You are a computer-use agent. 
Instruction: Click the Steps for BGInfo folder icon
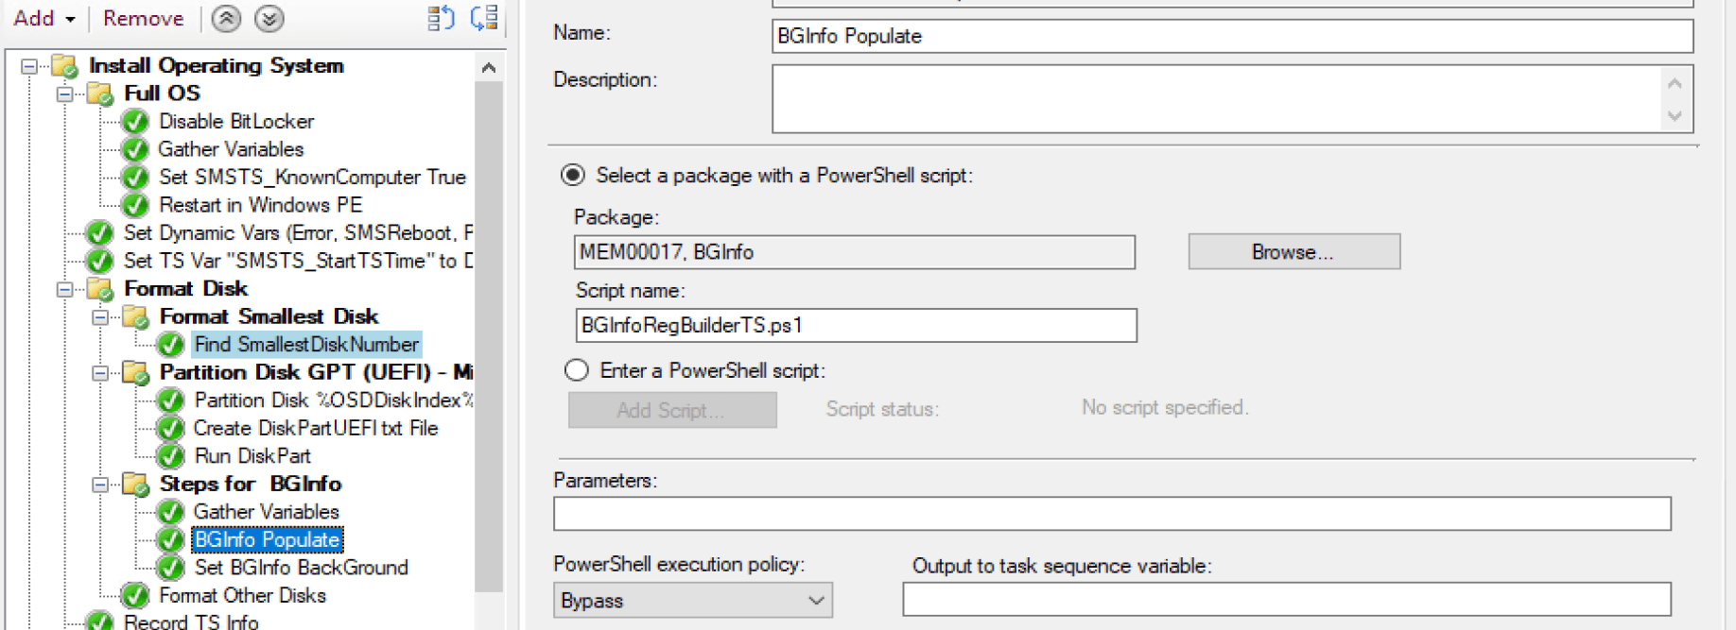[x=135, y=485]
